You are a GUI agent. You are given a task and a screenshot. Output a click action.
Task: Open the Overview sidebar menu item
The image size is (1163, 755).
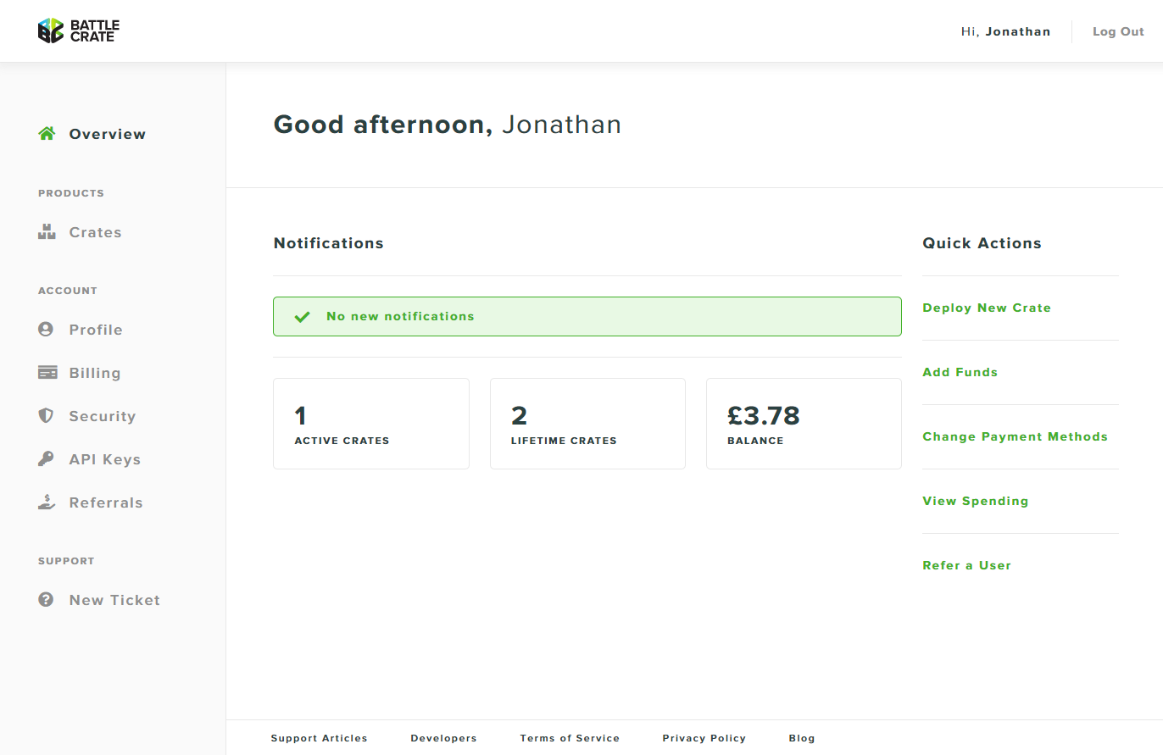pyautogui.click(x=108, y=134)
